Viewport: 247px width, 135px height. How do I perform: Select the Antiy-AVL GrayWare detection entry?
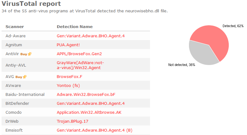(80, 65)
